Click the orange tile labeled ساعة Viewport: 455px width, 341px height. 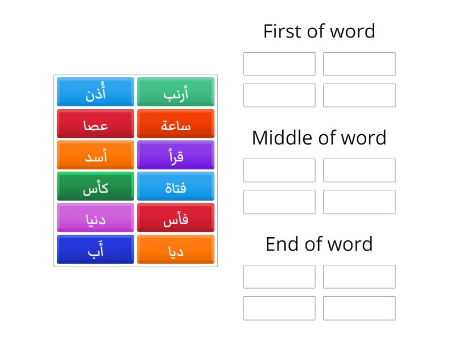pos(176,123)
